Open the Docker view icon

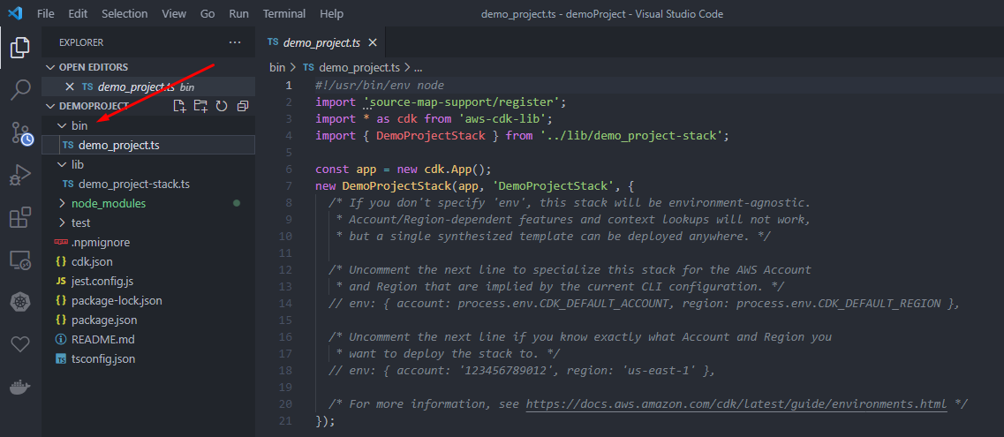[x=20, y=387]
